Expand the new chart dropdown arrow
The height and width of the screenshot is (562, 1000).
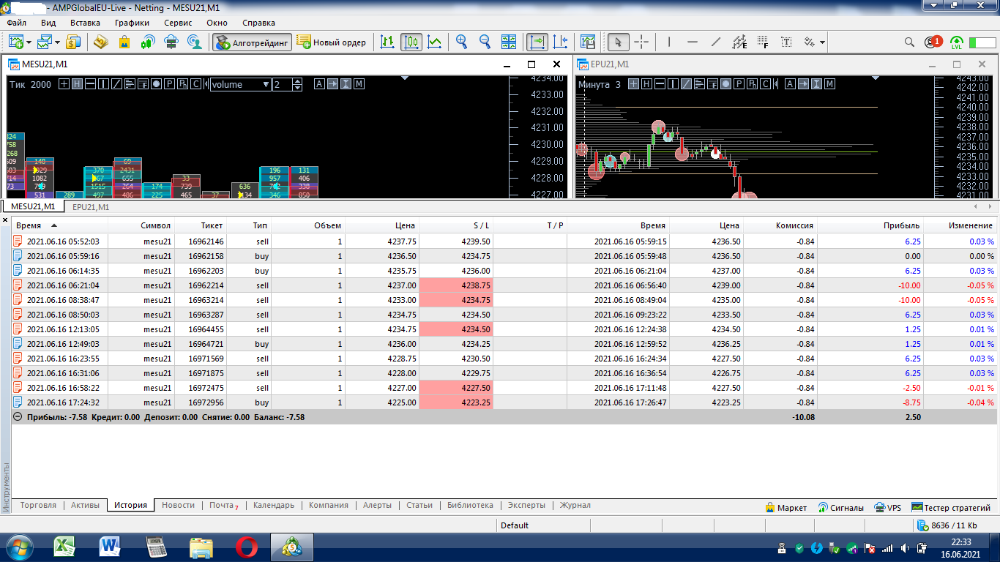[x=29, y=42]
